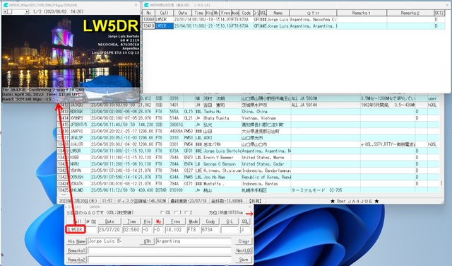The width and height of the screenshot is (452, 266).
Task: Click the Remarks2 button
Action: click(76, 260)
